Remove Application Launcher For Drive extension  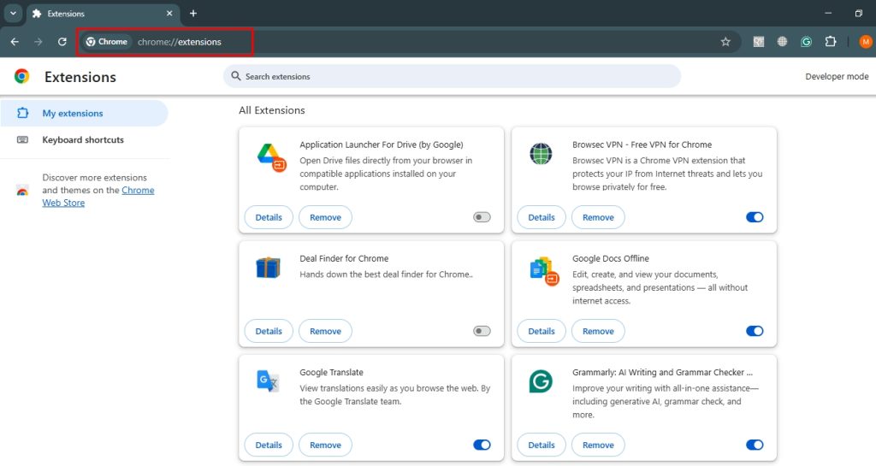(325, 217)
